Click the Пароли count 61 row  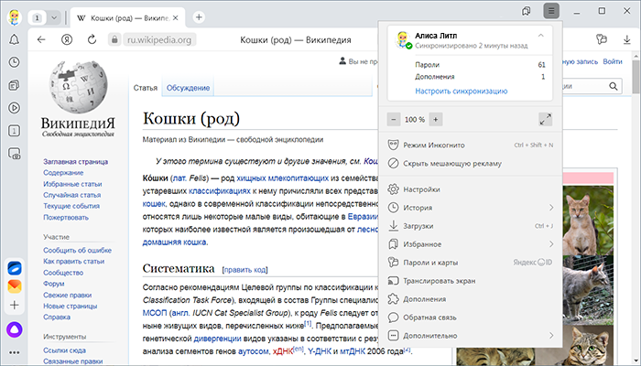tap(480, 65)
